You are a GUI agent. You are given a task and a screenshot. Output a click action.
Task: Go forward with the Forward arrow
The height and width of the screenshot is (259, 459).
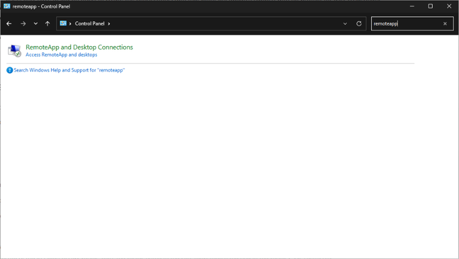(x=23, y=24)
